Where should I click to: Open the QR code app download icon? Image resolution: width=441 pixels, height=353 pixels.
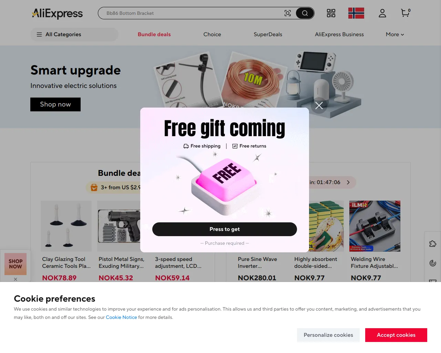pyautogui.click(x=331, y=13)
